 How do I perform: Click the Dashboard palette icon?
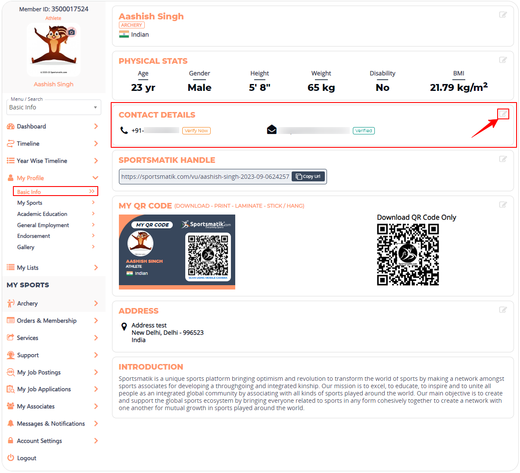(11, 126)
